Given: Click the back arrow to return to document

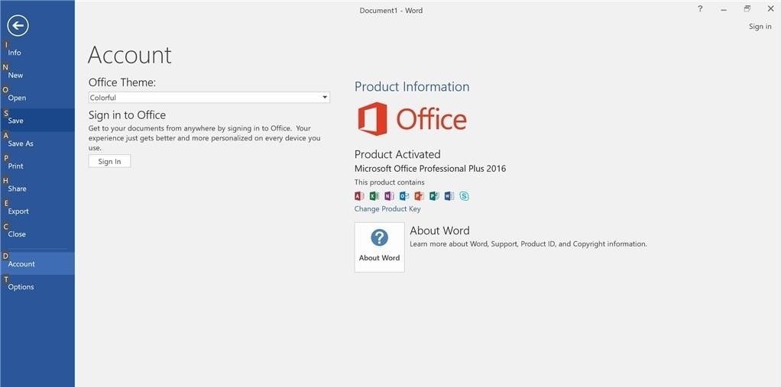Looking at the screenshot, I should coord(18,25).
